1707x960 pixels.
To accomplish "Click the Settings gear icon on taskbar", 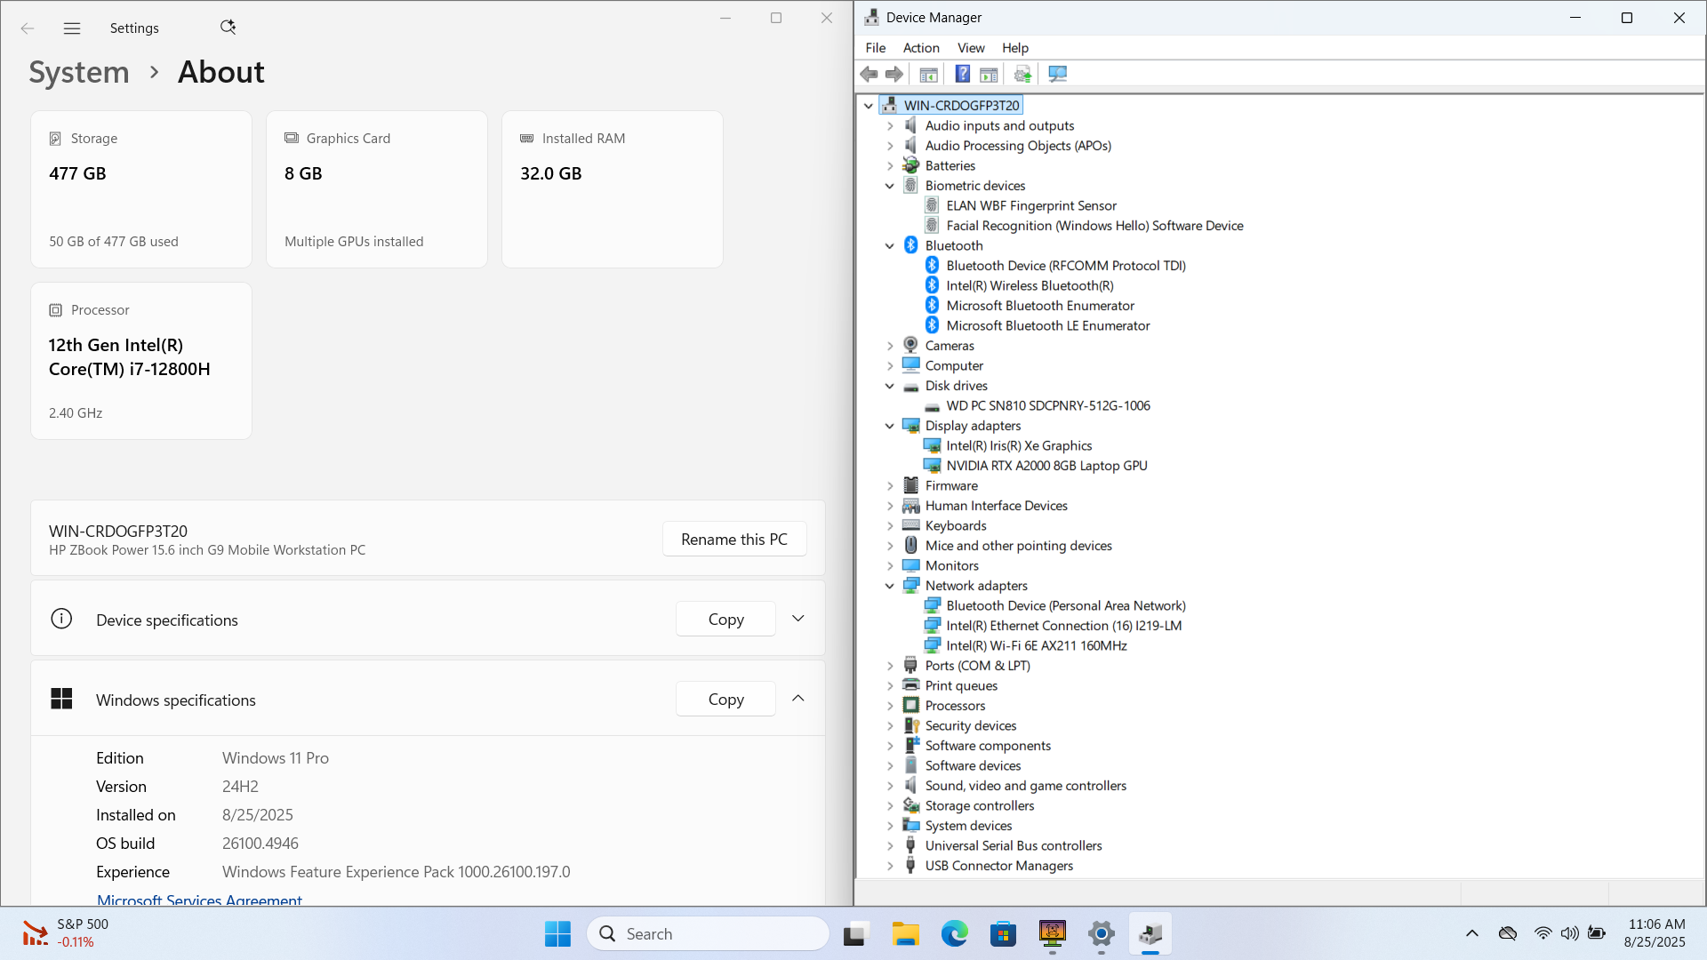I will [1101, 933].
